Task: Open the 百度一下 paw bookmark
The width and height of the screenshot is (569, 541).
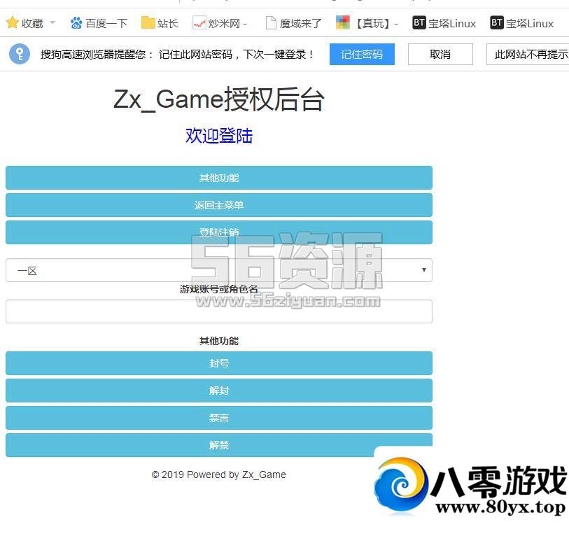Action: coord(98,23)
